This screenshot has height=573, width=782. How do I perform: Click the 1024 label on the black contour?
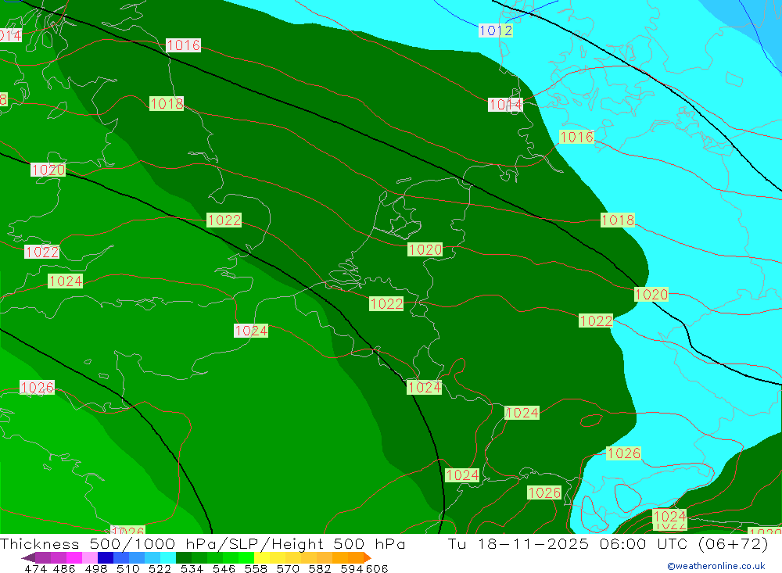425,388
